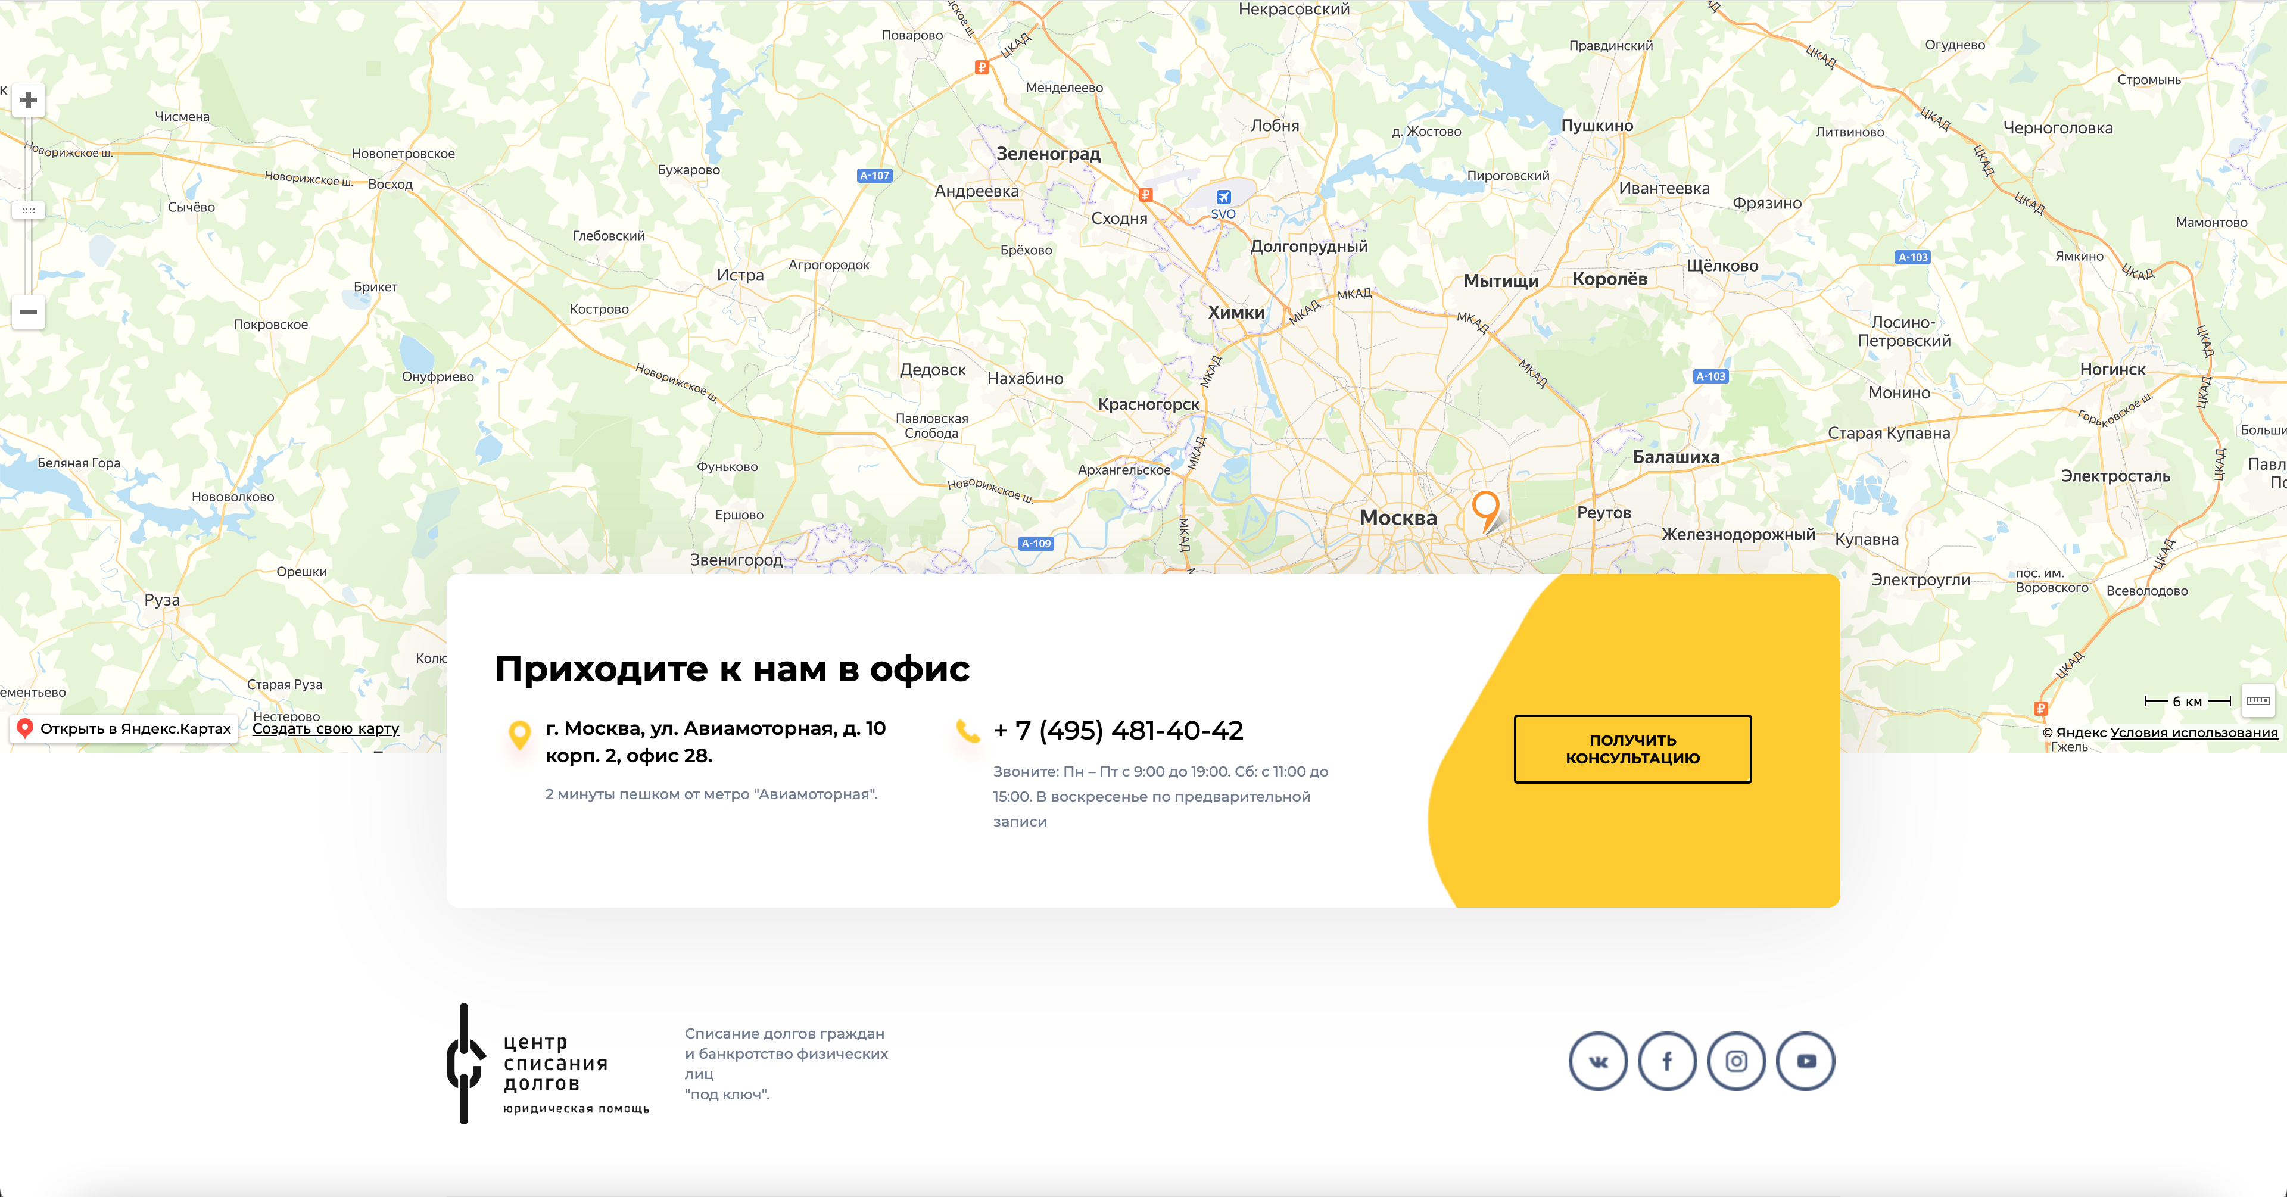Click the Мытищи label on map
2287x1197 pixels.
pos(1501,282)
